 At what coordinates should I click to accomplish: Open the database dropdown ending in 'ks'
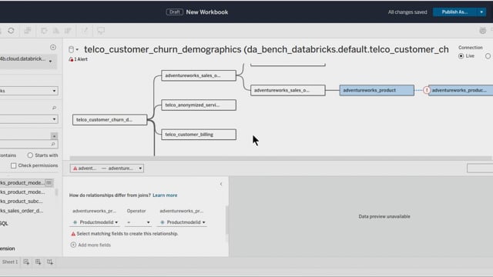point(29,91)
